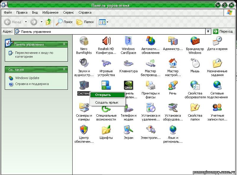The width and height of the screenshot is (237, 175).
Task: Click the Переход go button
Action: 223,31
